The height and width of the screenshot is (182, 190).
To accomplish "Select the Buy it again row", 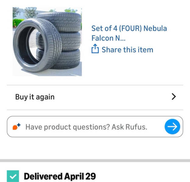I will click(95, 97).
